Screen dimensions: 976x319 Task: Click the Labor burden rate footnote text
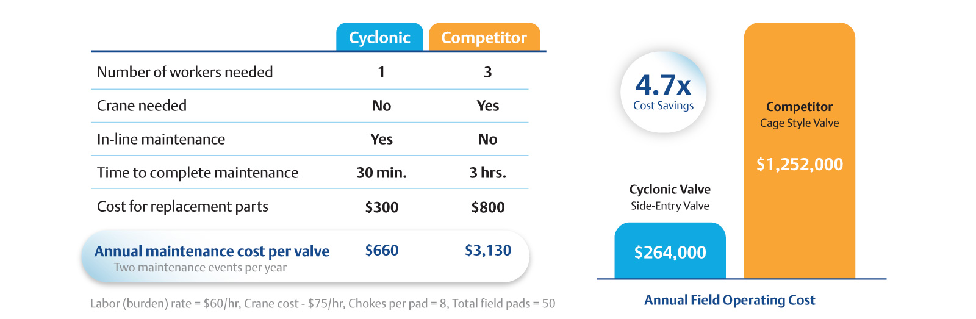coord(322,303)
